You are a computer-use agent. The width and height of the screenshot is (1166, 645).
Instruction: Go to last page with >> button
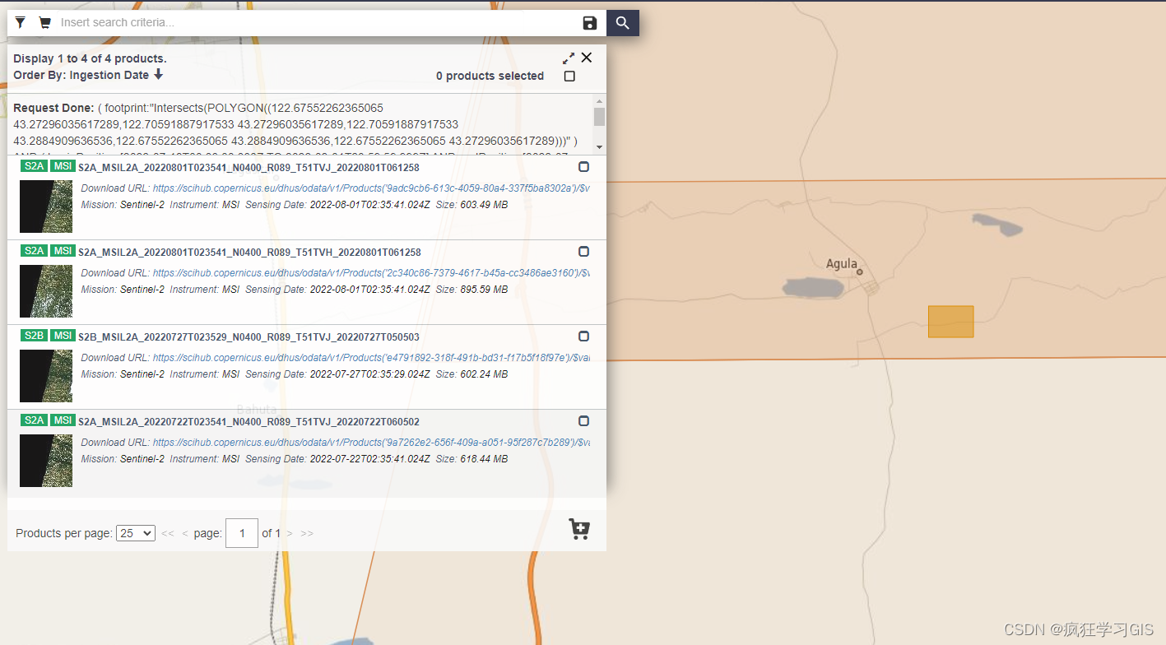pos(307,534)
